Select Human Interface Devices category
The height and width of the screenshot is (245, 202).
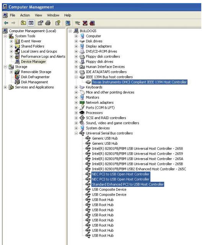click(x=105, y=67)
